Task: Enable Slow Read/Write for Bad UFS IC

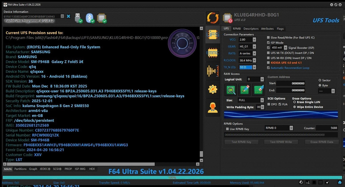Action: [x=268, y=38]
